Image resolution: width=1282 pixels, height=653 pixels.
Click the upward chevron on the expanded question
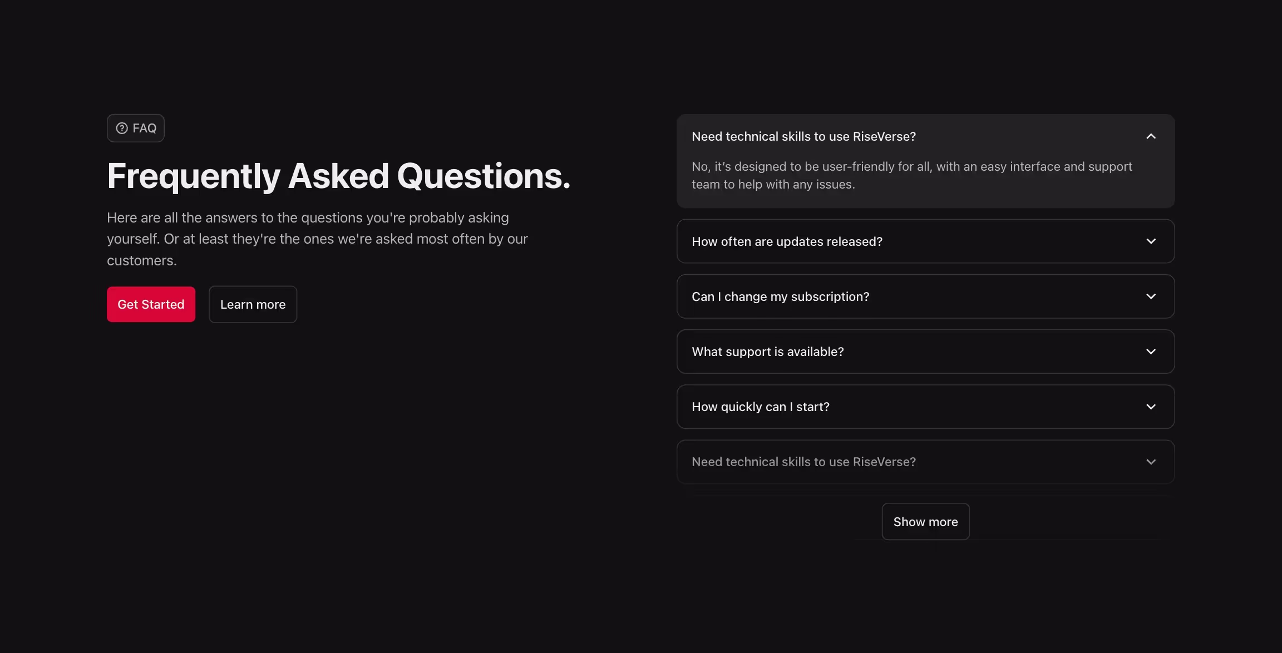1150,136
